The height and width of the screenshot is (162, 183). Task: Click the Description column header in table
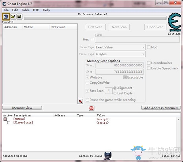22,115
